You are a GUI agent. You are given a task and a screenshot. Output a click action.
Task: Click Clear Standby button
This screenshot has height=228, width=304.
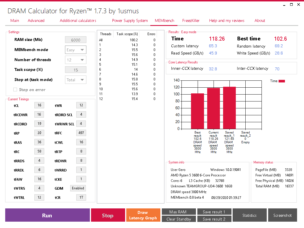tap(179, 219)
